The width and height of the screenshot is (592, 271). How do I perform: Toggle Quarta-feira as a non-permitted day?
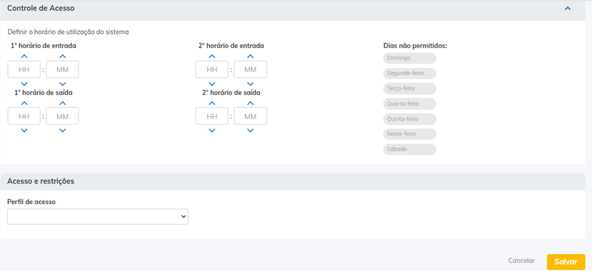pyautogui.click(x=409, y=104)
